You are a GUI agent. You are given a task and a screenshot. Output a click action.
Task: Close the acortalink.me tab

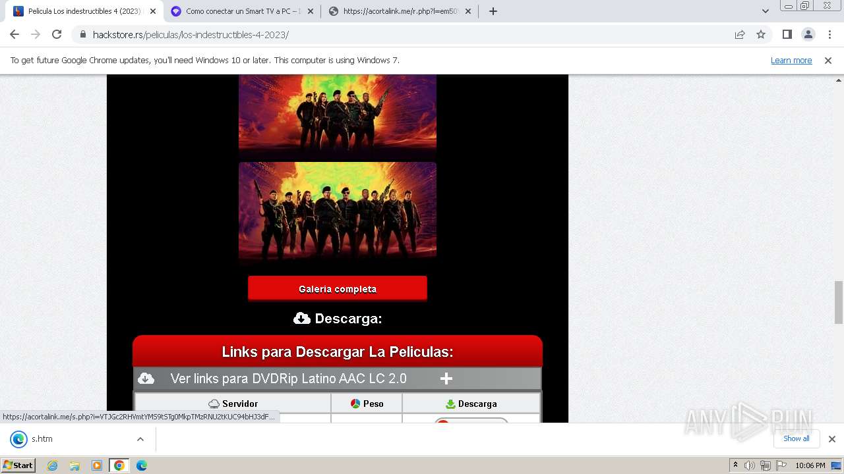pos(469,11)
